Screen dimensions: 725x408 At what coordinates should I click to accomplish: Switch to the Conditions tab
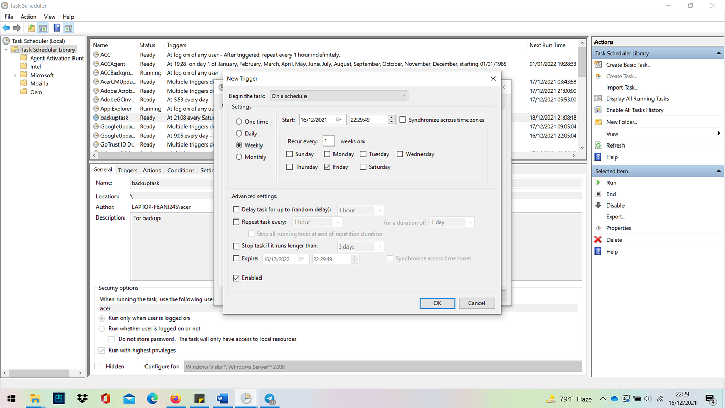click(180, 170)
